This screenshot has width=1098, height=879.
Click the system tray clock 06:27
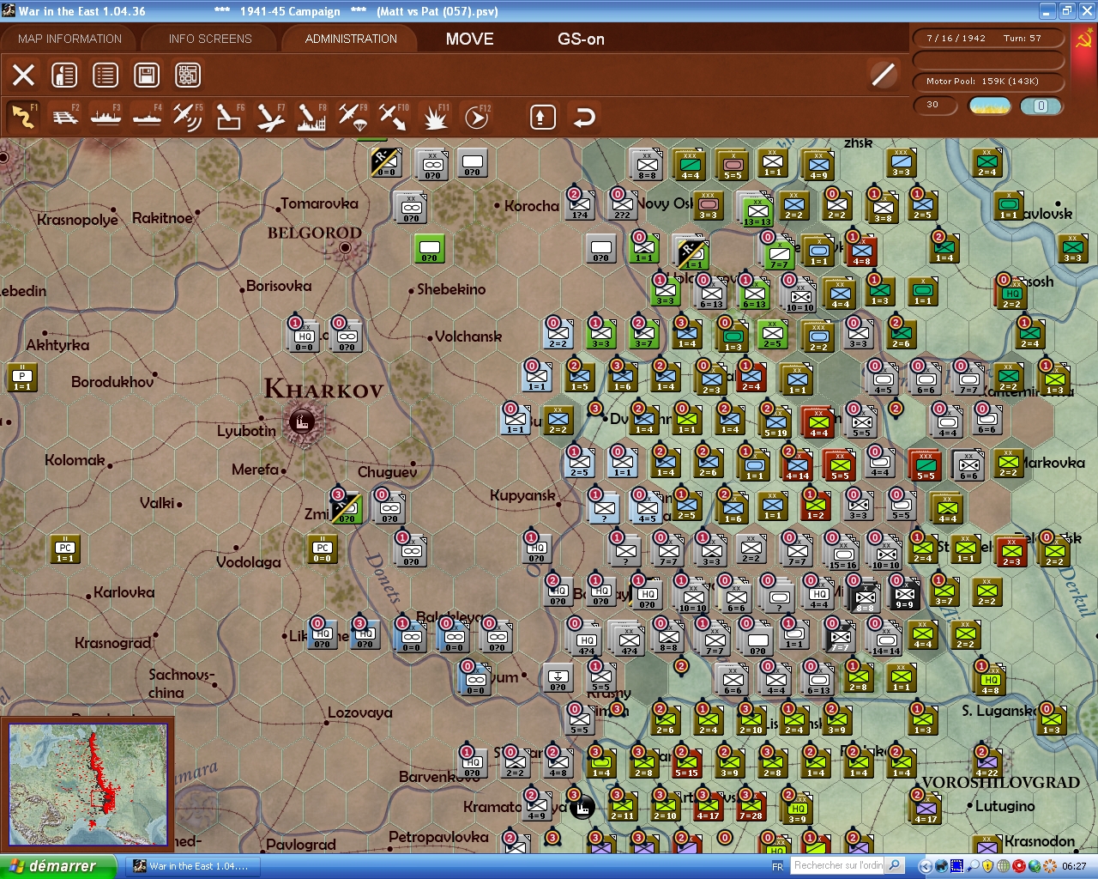(x=1074, y=867)
